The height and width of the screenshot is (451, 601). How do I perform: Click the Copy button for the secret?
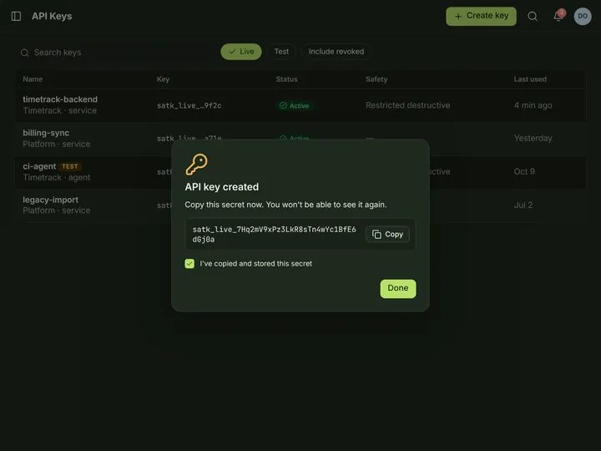(x=387, y=235)
